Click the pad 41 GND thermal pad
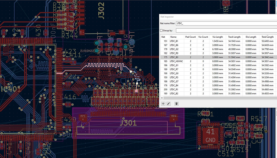 coord(210,136)
